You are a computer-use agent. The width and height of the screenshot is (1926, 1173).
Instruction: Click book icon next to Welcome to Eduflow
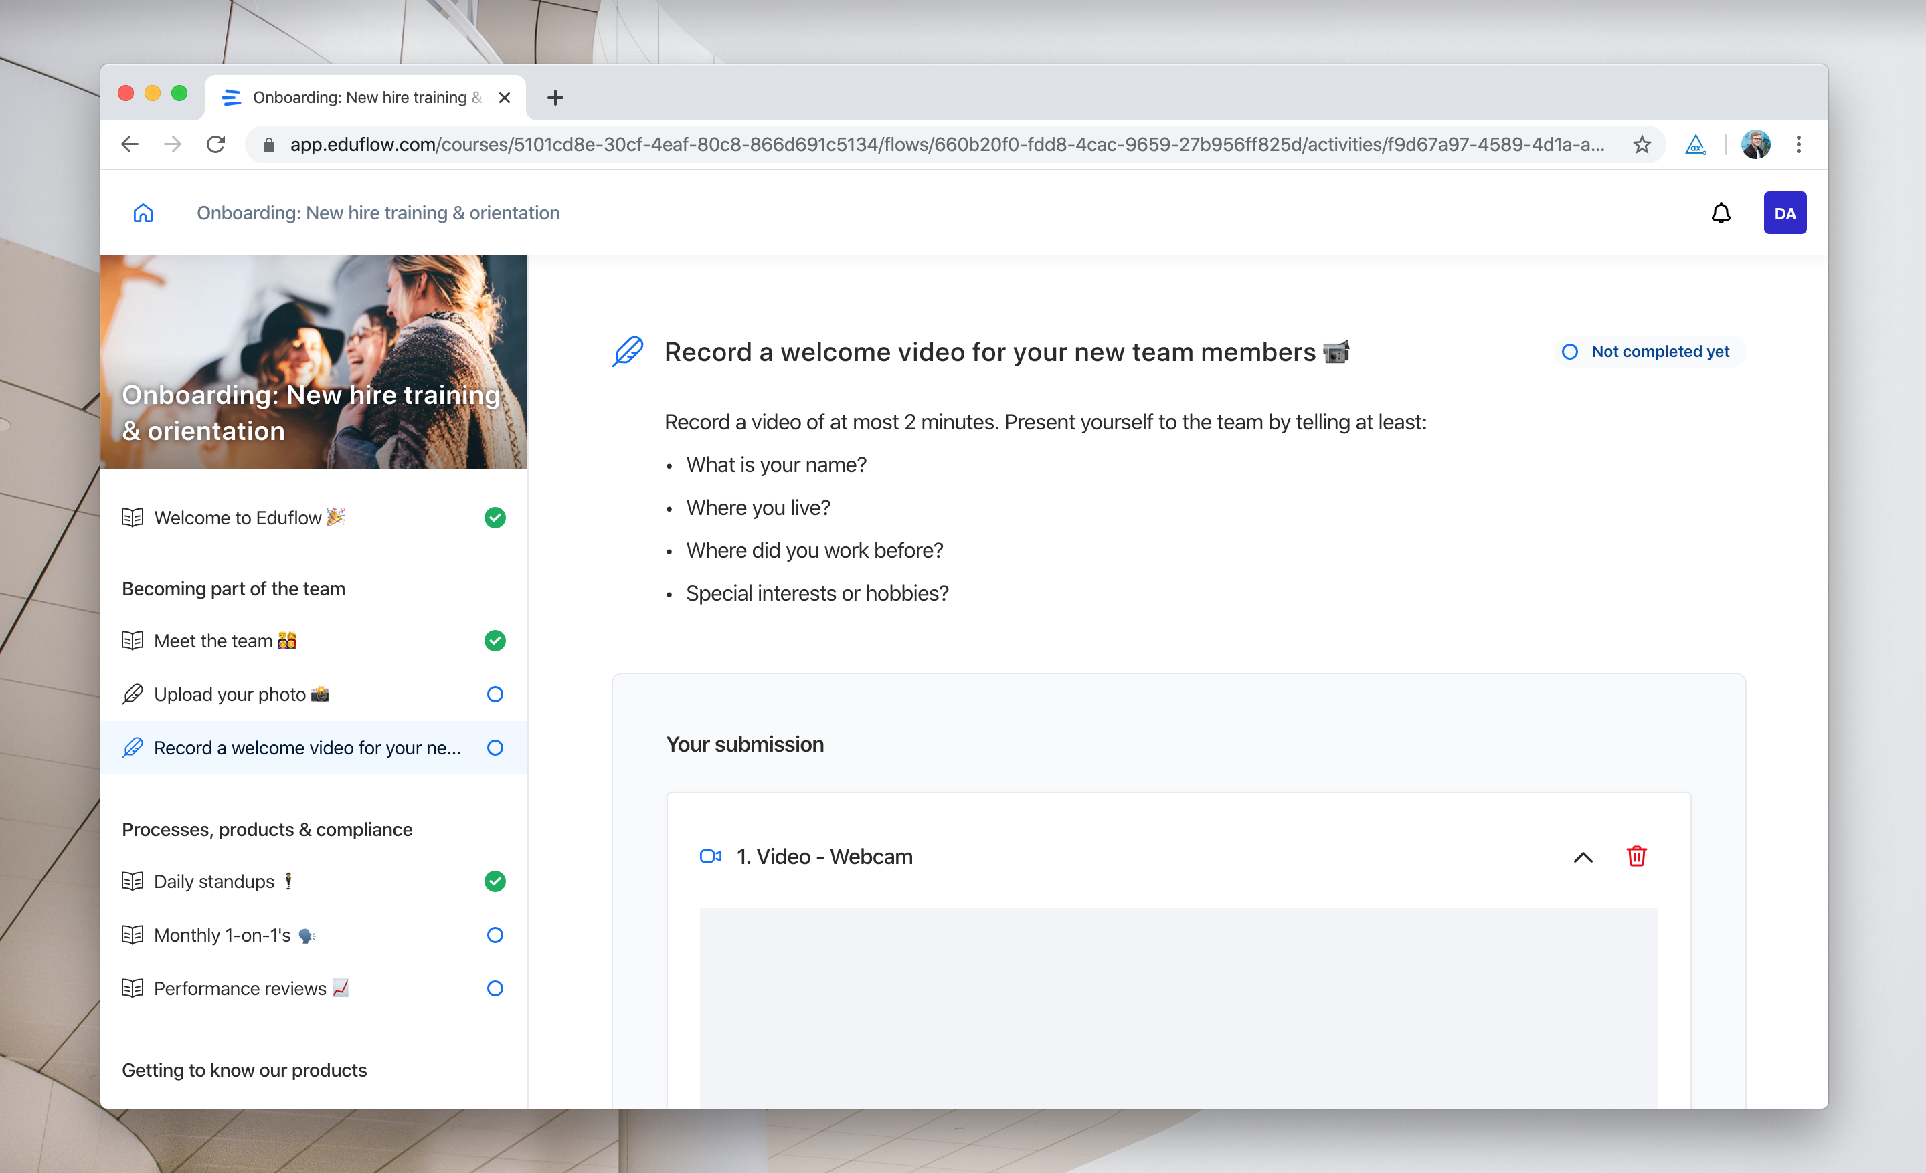(x=133, y=518)
